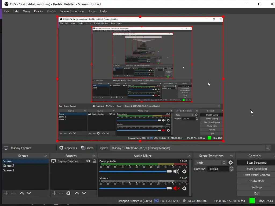Pop out the Audio Mixer dock
The image size is (275, 206).
point(189,156)
